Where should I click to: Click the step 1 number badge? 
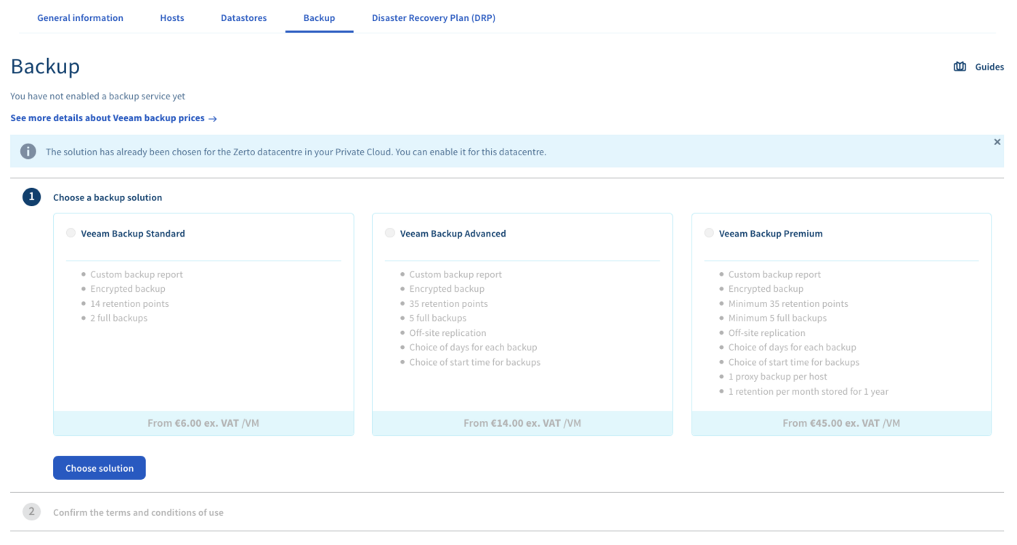[x=31, y=197]
